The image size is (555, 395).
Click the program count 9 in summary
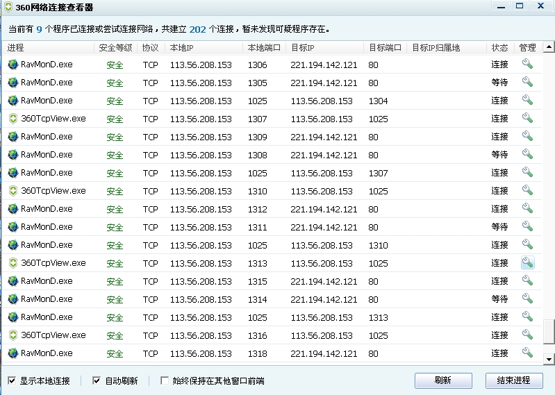click(40, 29)
